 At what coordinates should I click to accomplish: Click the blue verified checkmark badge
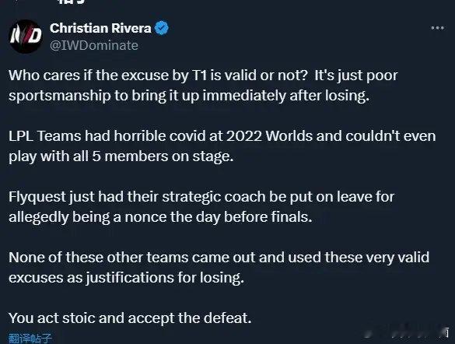coord(162,28)
